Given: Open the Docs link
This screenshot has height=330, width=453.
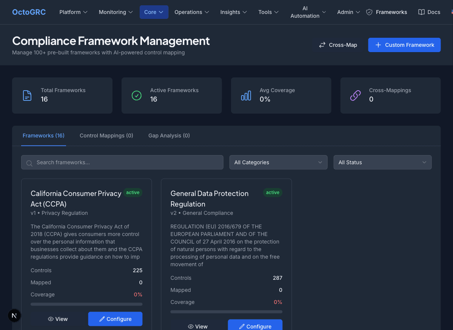Looking at the screenshot, I should 429,12.
